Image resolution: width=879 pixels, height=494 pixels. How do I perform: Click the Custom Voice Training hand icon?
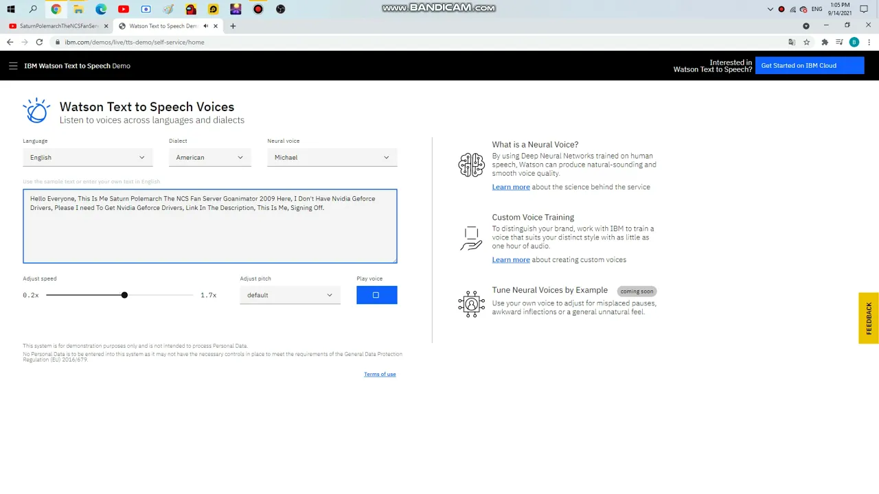click(x=472, y=238)
